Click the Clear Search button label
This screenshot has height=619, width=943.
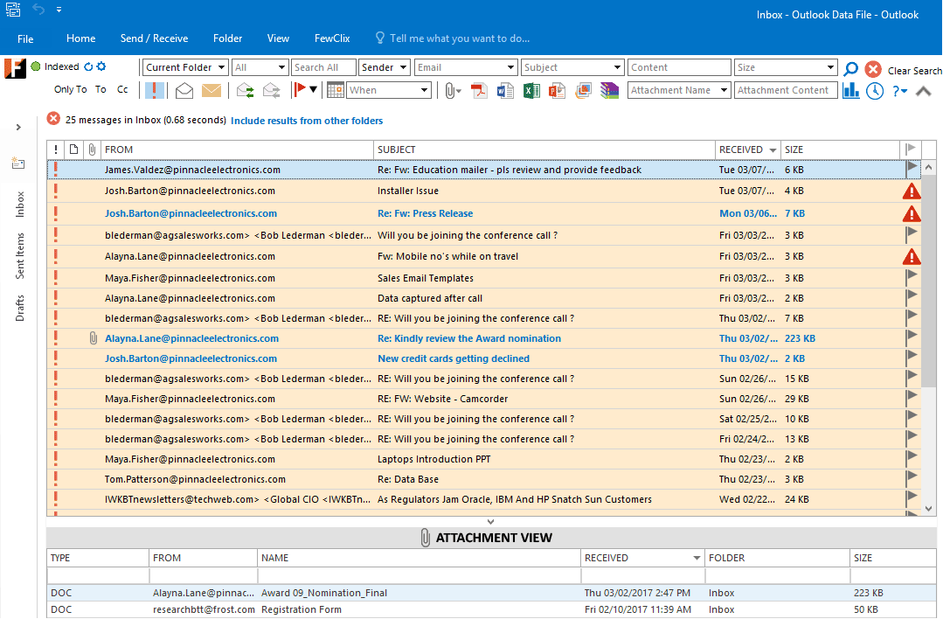point(915,71)
